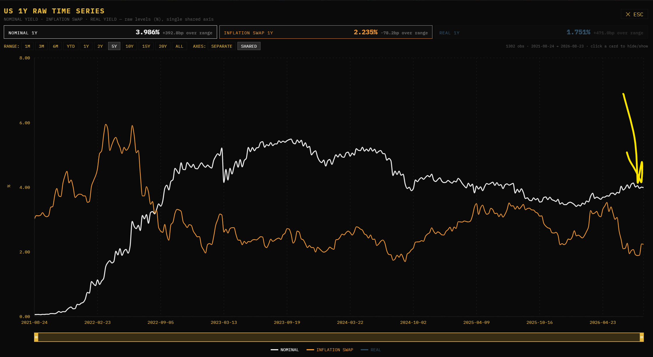Switch axes mode to SEPARATE
The width and height of the screenshot is (653, 357).
pyautogui.click(x=222, y=46)
